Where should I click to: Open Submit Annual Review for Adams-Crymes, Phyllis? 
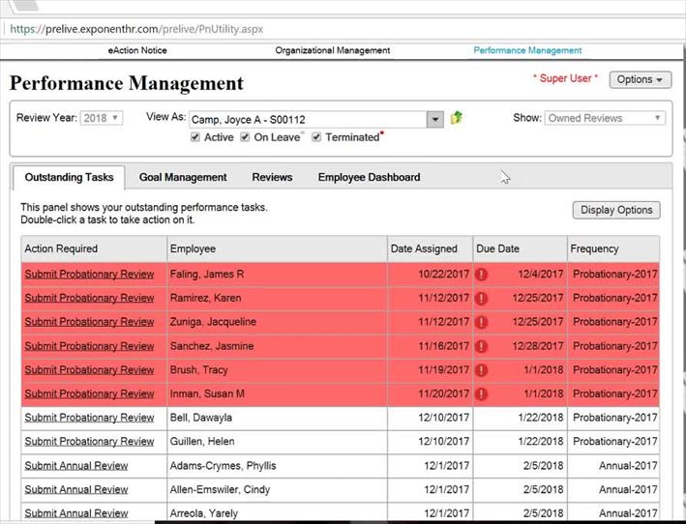point(76,465)
